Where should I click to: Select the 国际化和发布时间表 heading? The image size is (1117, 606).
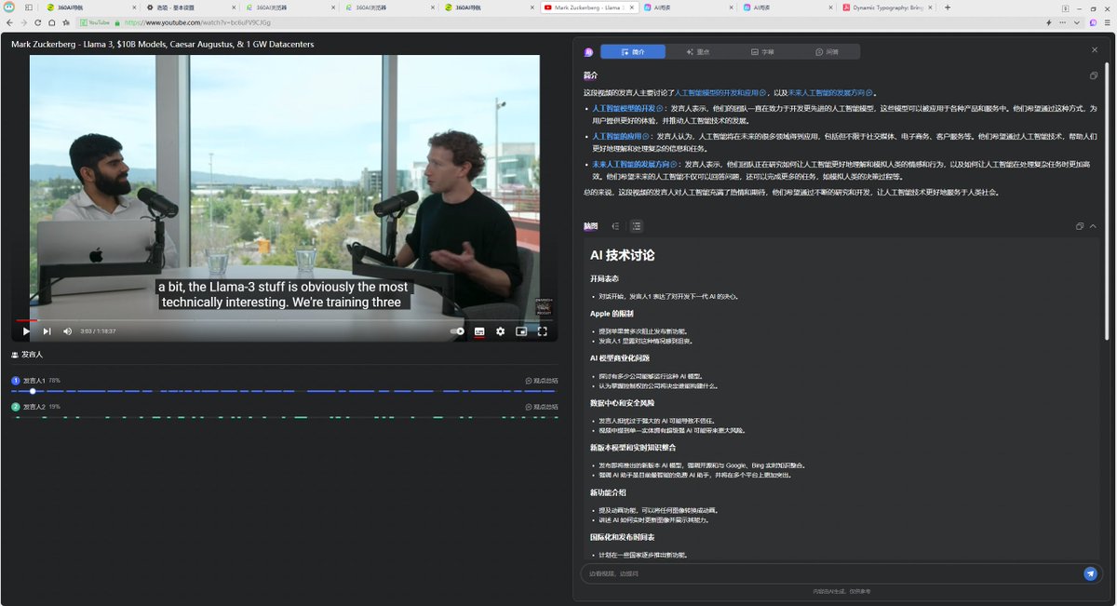tap(622, 537)
